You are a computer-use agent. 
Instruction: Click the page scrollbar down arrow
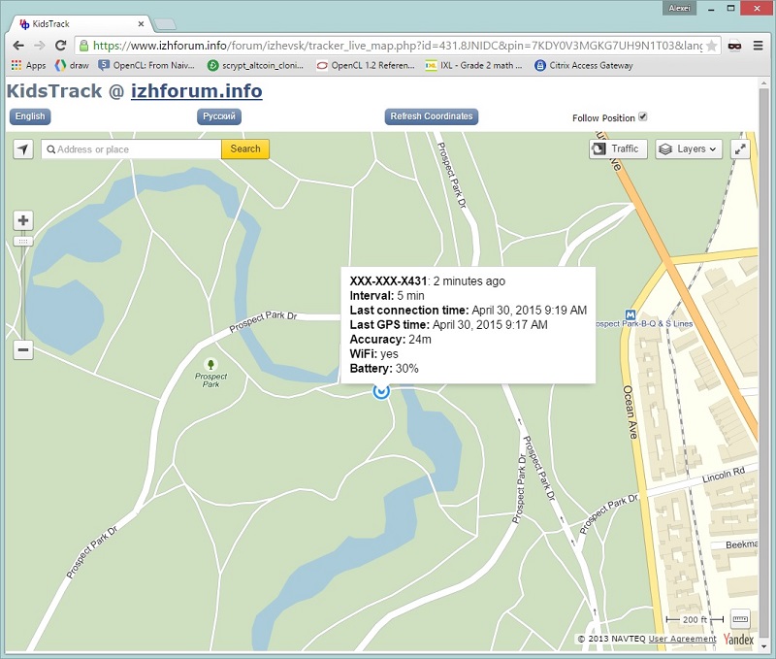(763, 646)
